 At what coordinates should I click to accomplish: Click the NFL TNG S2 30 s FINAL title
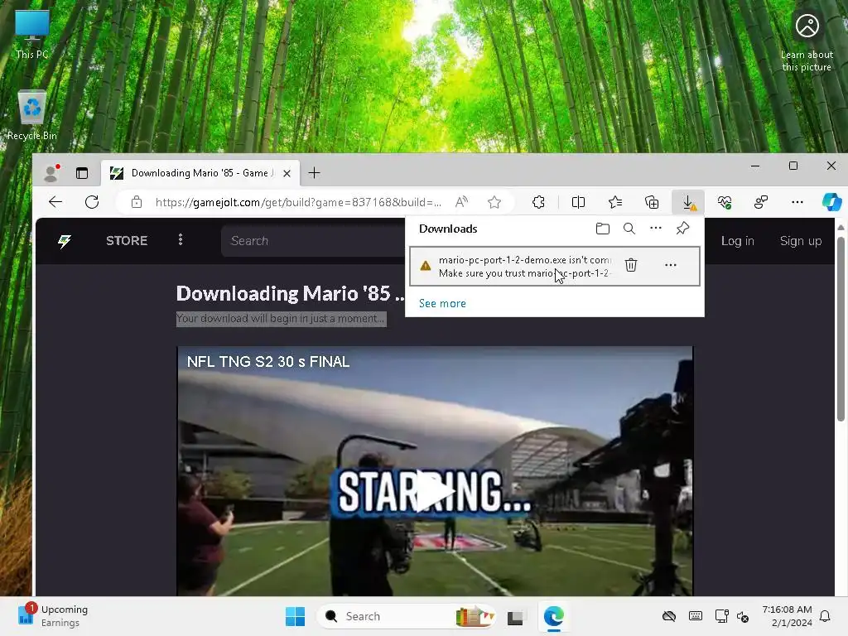(268, 362)
